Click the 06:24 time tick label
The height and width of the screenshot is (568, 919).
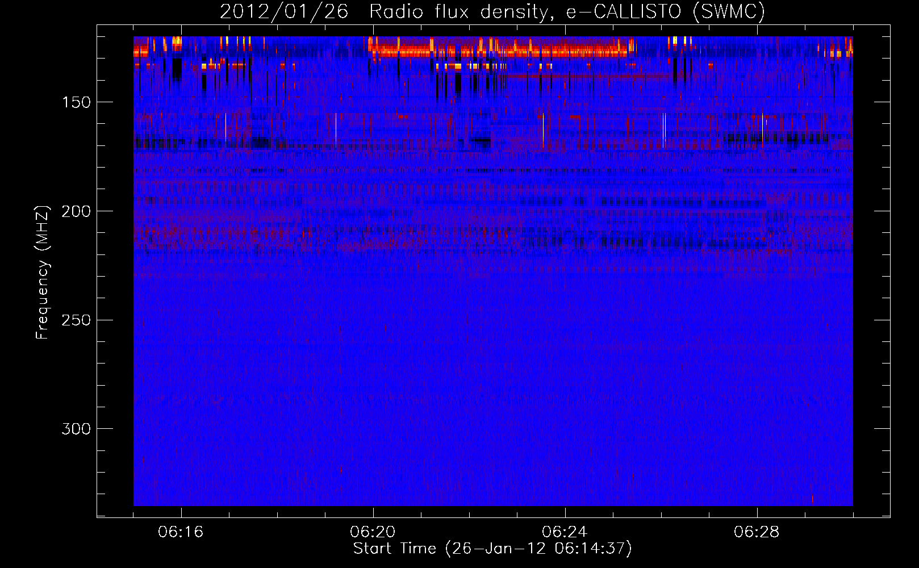tap(565, 532)
